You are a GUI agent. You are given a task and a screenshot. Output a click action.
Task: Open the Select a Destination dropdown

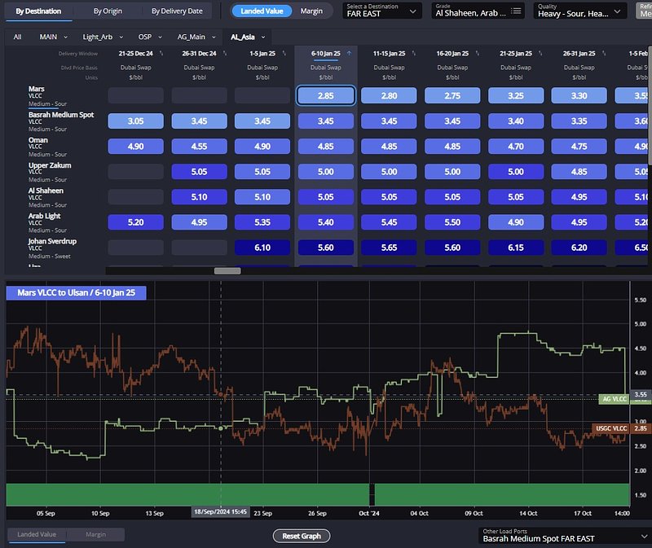tap(381, 11)
